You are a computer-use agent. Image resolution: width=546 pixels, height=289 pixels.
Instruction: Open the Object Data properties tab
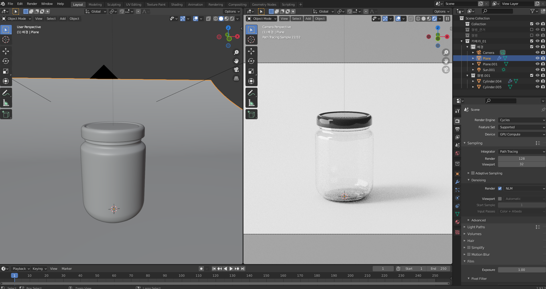pos(457,214)
